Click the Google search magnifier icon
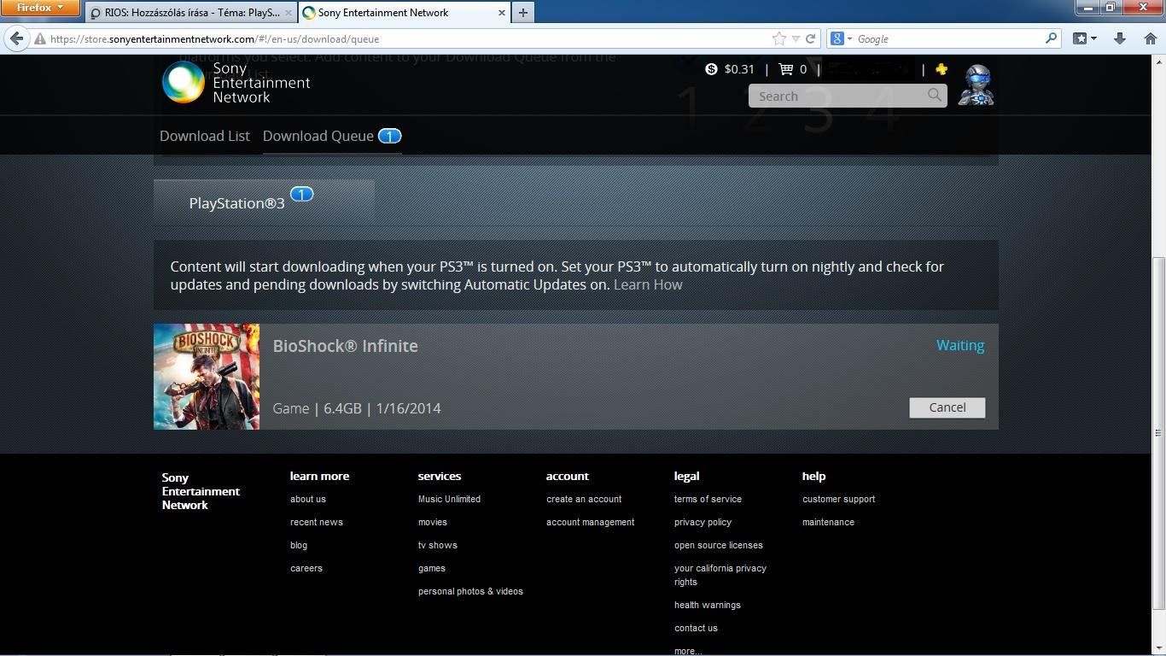The height and width of the screenshot is (656, 1166). [1052, 38]
